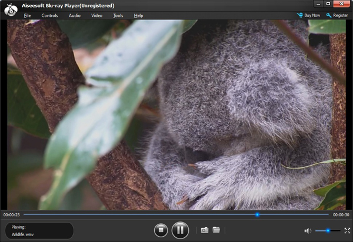Click the Register key button
The height and width of the screenshot is (242, 353).
[337, 15]
